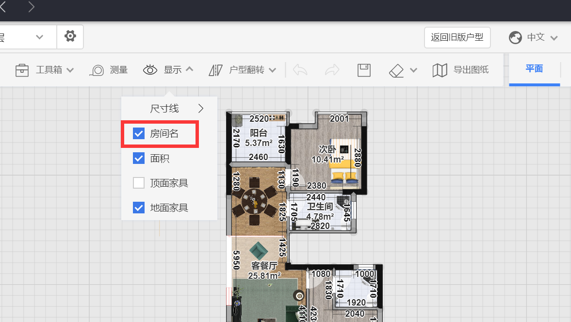Click the toolbox briefcase icon
Viewport: 571px width, 322px height.
click(22, 70)
